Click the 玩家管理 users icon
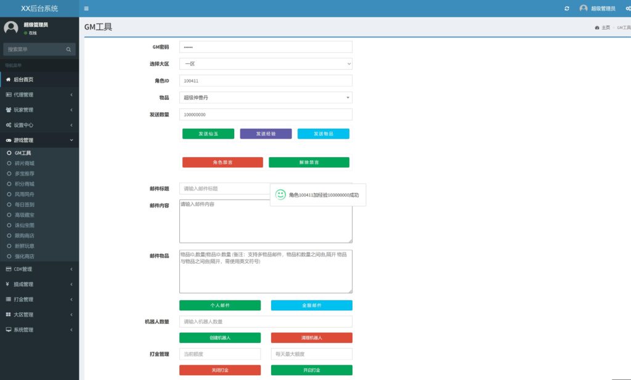Image resolution: width=631 pixels, height=380 pixels. point(9,110)
